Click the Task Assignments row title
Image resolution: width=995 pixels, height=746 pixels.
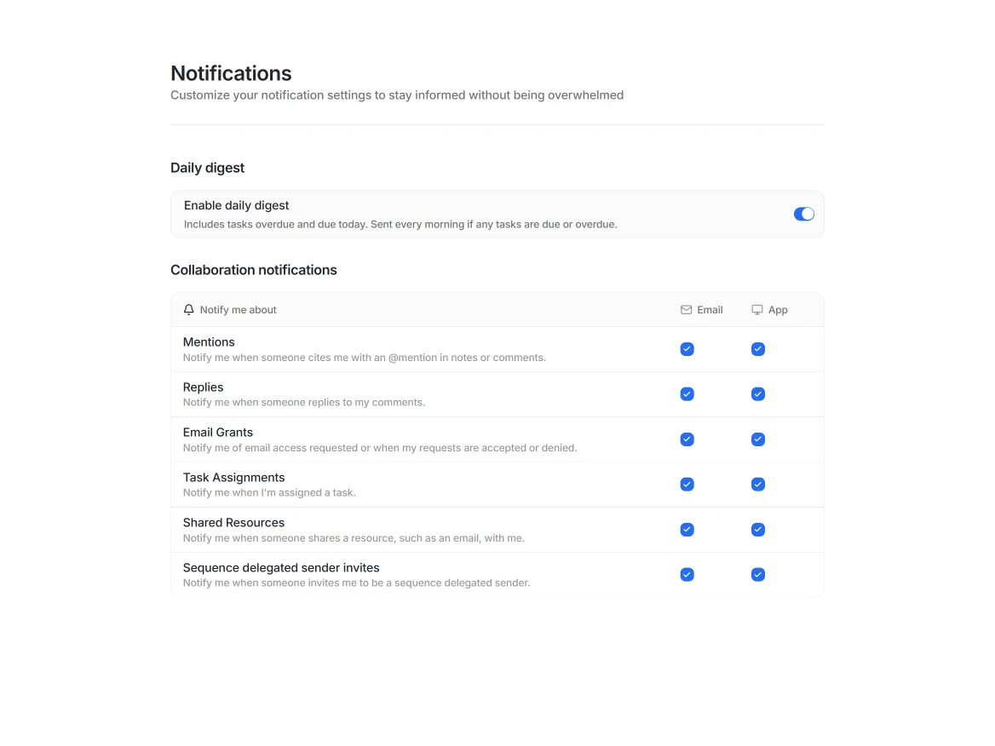[233, 478]
